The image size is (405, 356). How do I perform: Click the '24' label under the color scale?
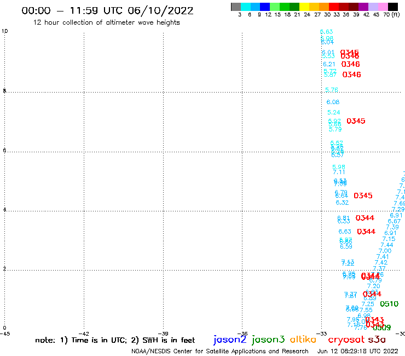pos(307,15)
